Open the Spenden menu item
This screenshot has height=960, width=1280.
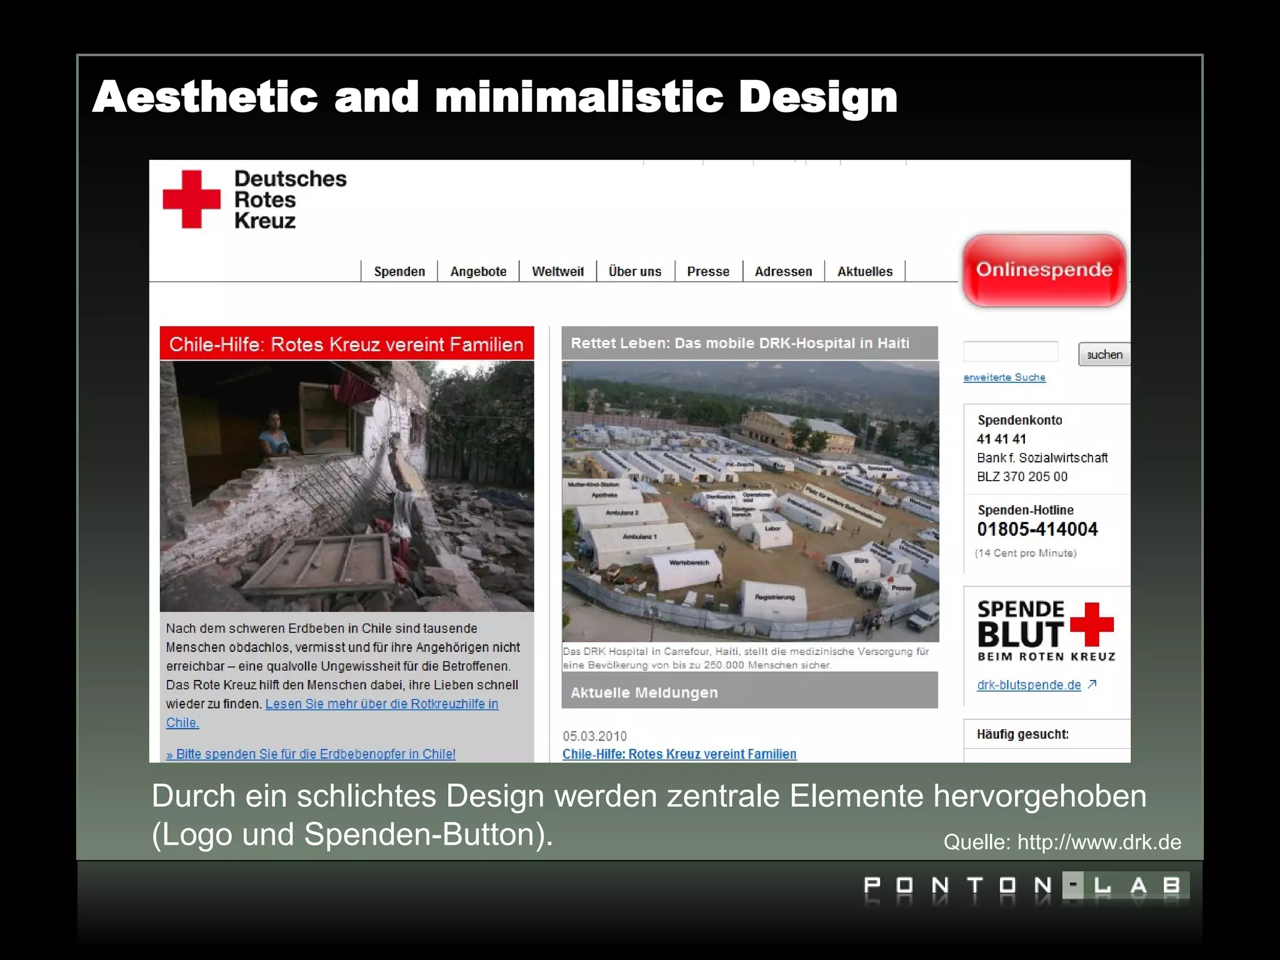[x=399, y=271]
